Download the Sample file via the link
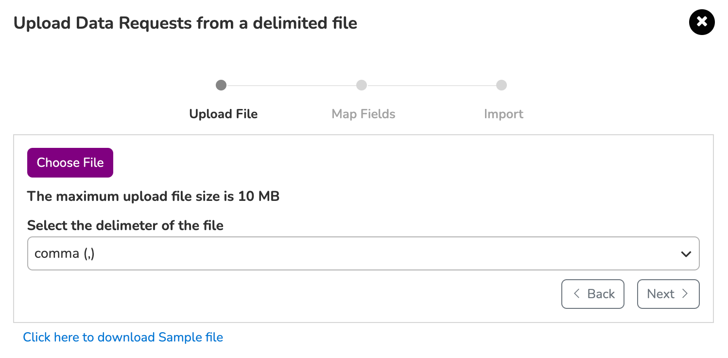The image size is (728, 358). (x=123, y=337)
